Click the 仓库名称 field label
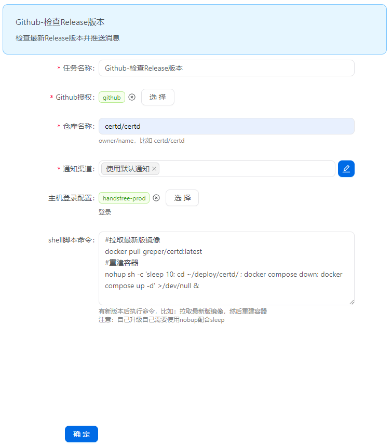This screenshot has width=392, height=447. click(78, 126)
